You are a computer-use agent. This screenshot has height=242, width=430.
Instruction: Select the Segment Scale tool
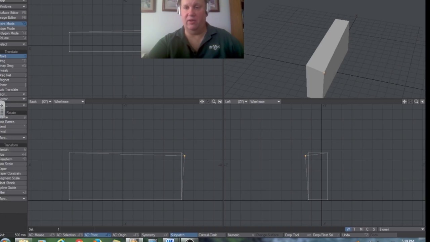click(x=13, y=178)
